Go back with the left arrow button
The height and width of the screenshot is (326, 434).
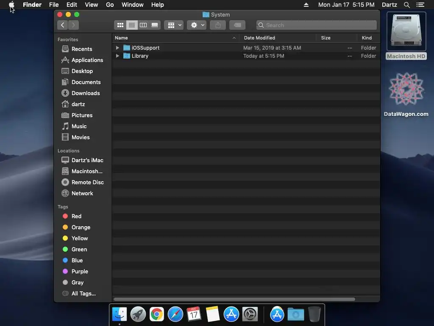click(63, 25)
